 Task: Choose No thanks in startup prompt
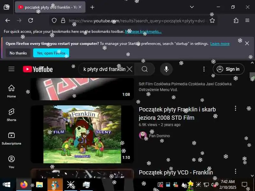point(18,53)
